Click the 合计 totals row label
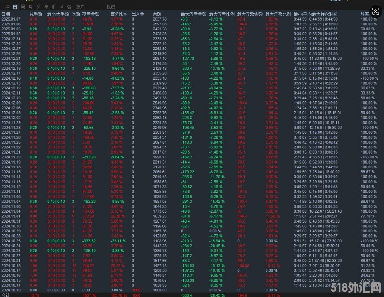384x297 pixels. (6, 295)
